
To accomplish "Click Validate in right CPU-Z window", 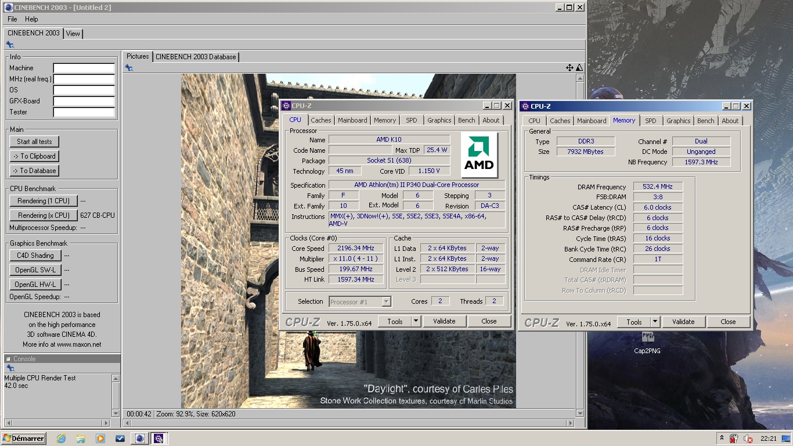I will pos(683,322).
